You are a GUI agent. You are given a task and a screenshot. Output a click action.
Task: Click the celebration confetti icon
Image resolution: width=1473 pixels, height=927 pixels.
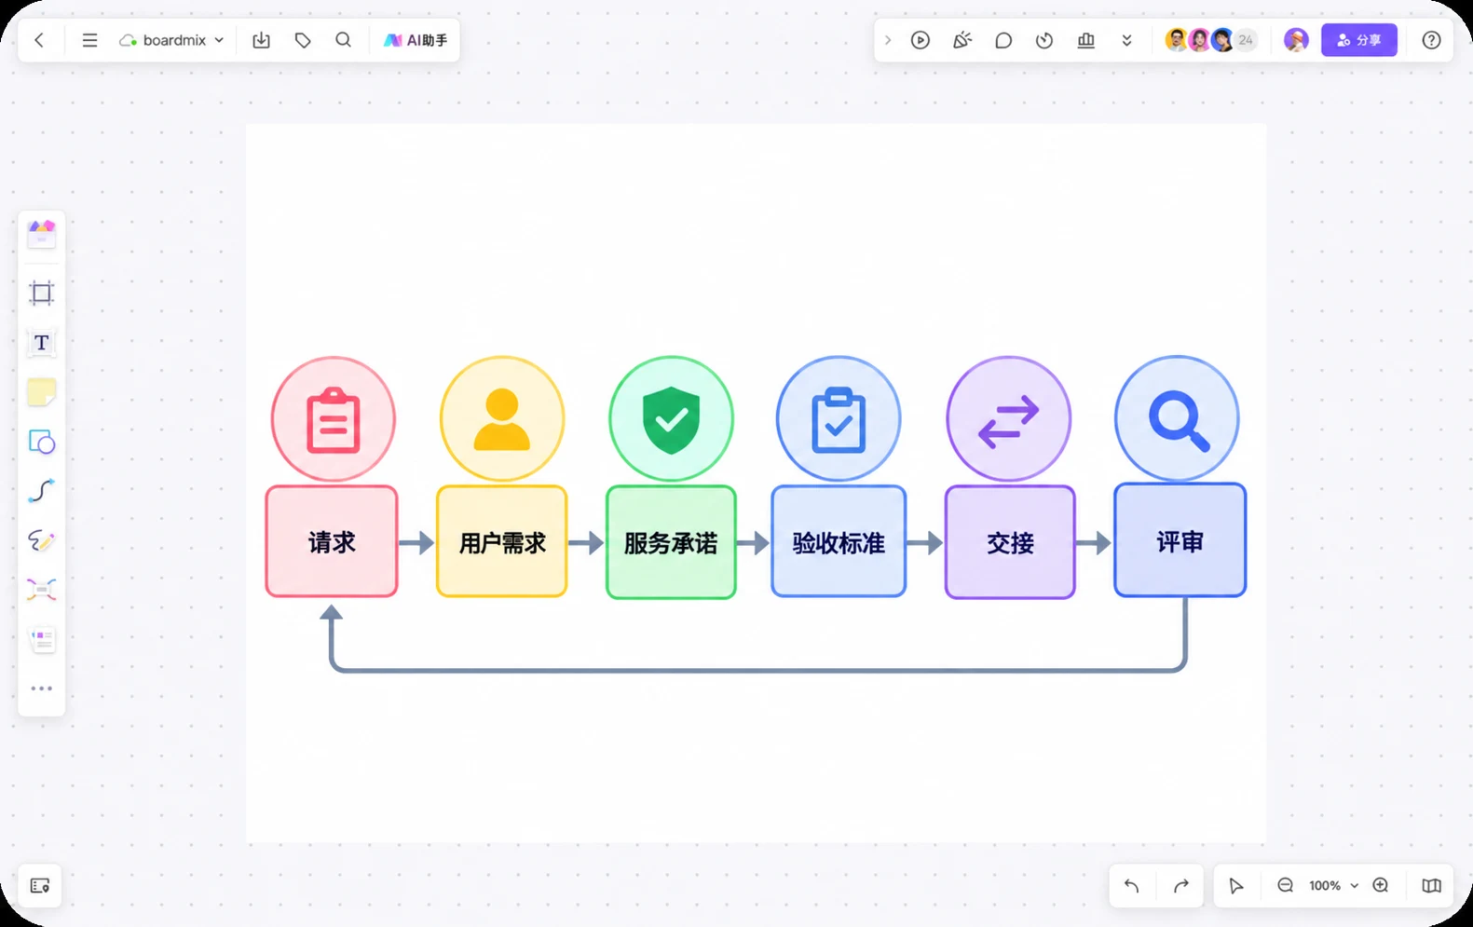[962, 40]
